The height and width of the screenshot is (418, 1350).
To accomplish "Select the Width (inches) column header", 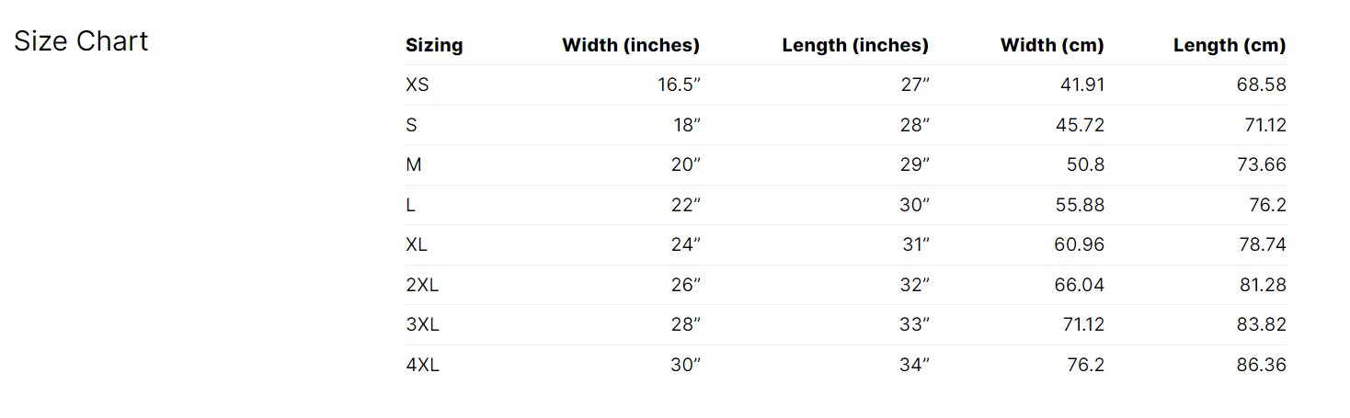I will click(631, 45).
